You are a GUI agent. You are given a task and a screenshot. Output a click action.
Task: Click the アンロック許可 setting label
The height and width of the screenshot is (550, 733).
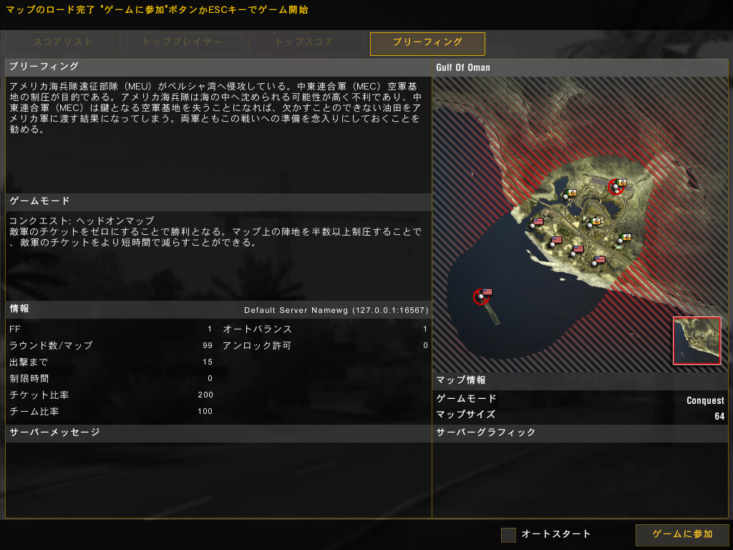(x=257, y=346)
